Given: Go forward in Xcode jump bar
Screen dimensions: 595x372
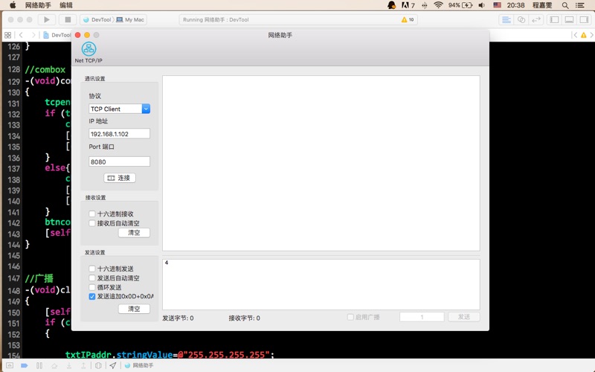Looking at the screenshot, I should 33,35.
